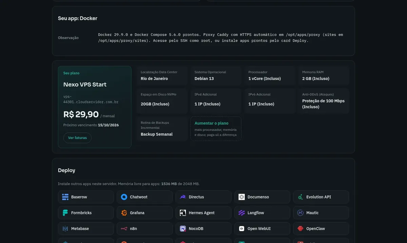Click the Anti-DDoS protection card
The image size is (407, 243).
coord(324,101)
